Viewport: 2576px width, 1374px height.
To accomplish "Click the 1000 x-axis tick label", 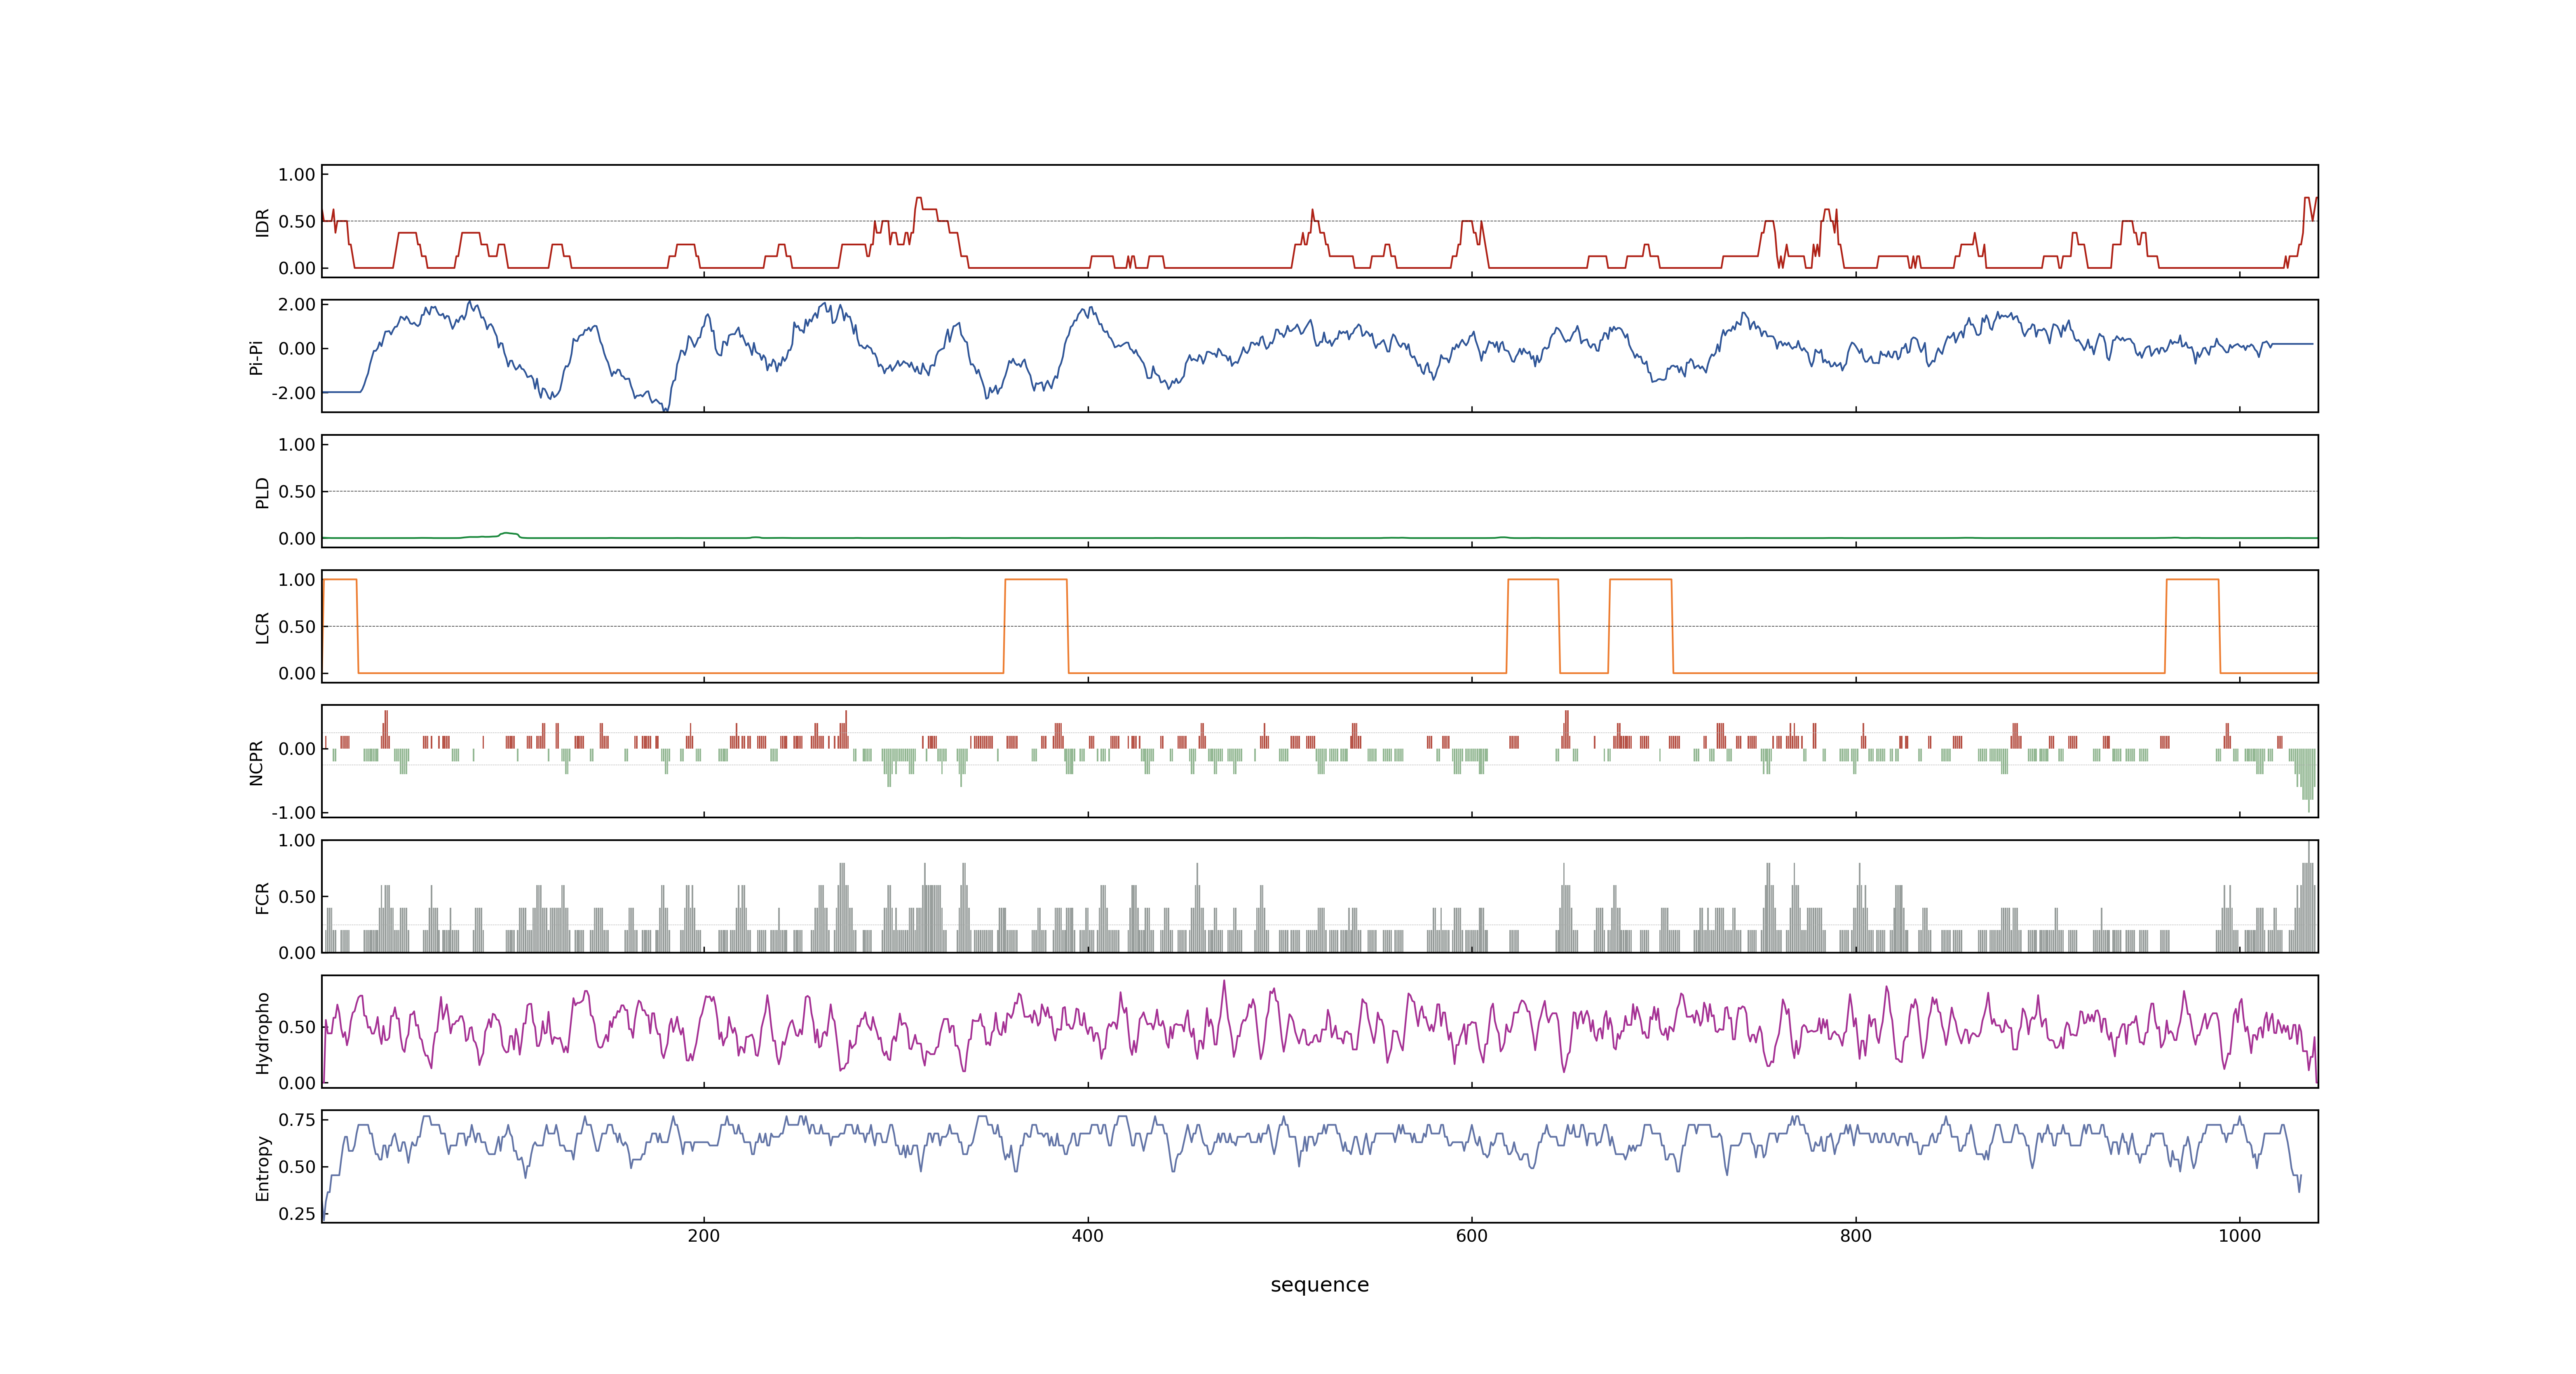I will click(x=2240, y=1236).
